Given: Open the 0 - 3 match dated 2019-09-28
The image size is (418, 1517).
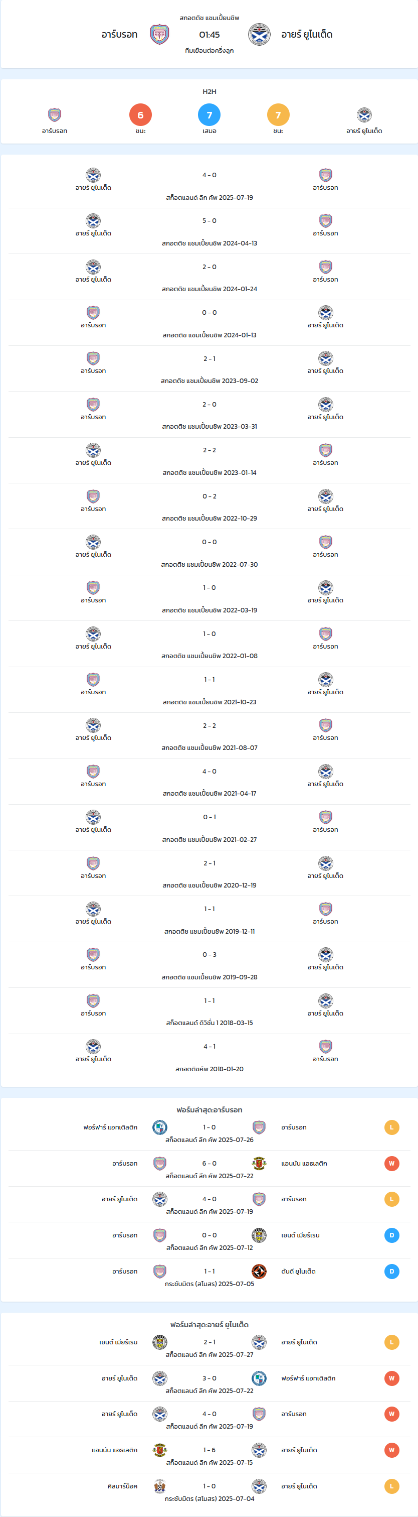Looking at the screenshot, I should (210, 965).
